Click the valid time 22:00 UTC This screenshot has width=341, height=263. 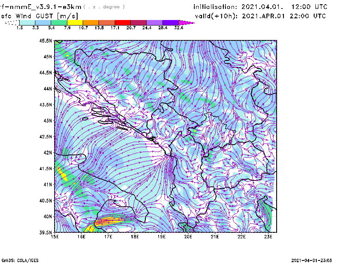coord(308,16)
